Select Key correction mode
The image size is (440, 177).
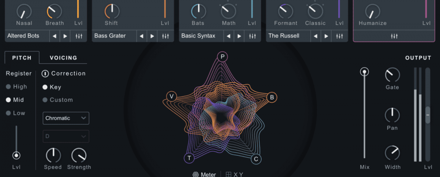tap(51, 87)
